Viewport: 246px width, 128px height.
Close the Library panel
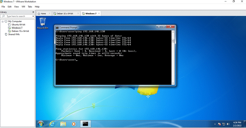33,12
